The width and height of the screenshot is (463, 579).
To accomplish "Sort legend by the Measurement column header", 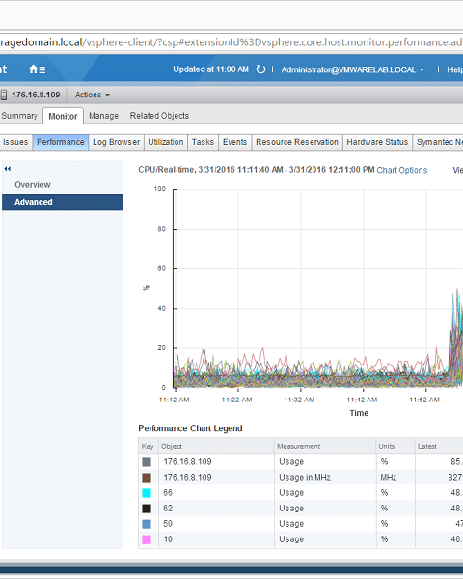I will tap(325, 446).
